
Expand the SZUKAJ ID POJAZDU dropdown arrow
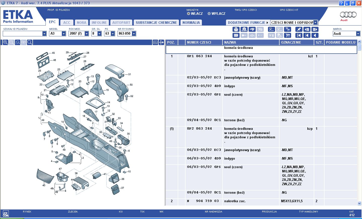[x=44, y=34]
